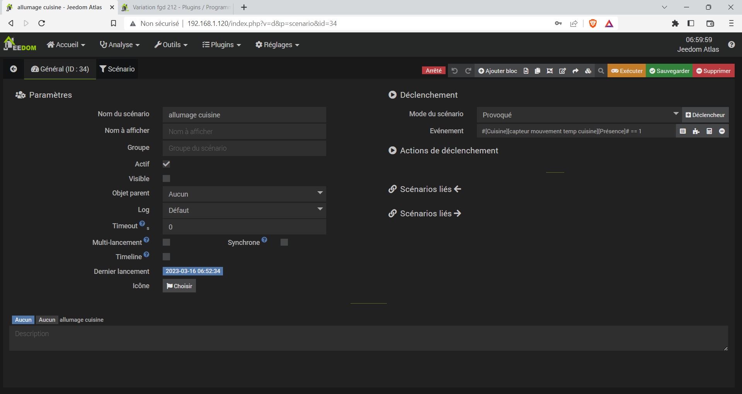
Task: Uncheck the Actif checkbox
Action: pos(166,164)
